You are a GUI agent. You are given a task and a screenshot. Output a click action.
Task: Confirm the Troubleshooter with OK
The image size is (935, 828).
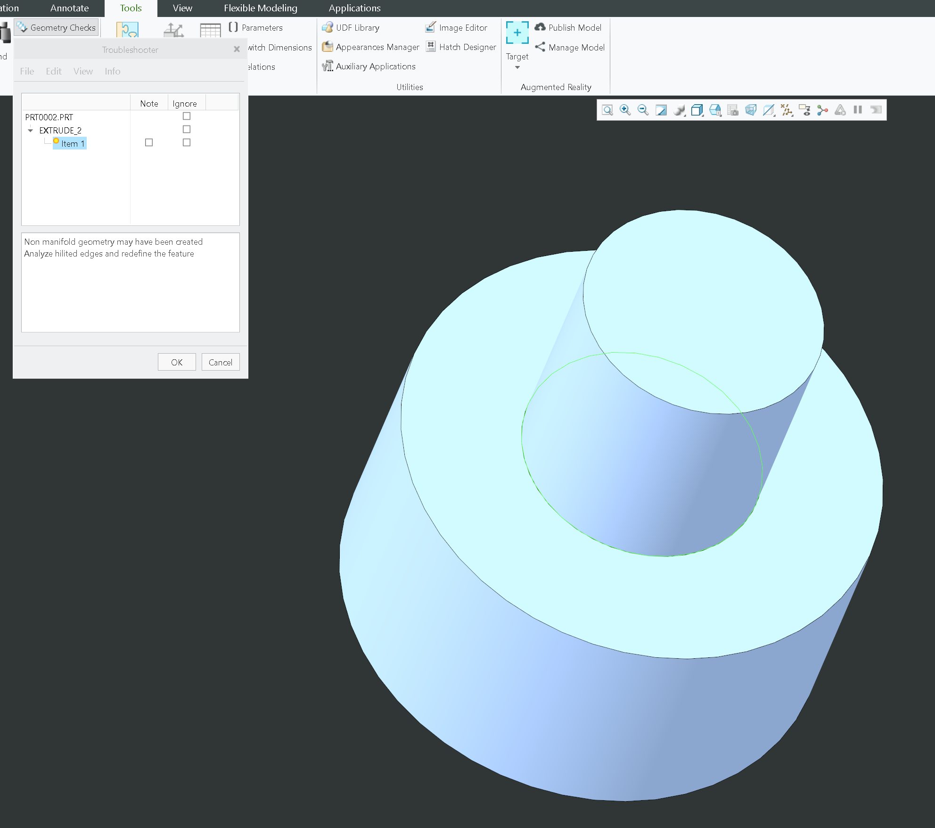pyautogui.click(x=176, y=362)
